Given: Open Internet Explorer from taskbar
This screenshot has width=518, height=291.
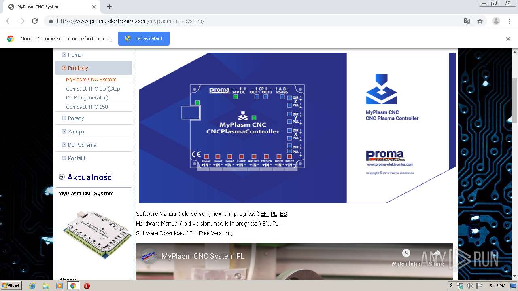Looking at the screenshot, I should click(x=32, y=286).
